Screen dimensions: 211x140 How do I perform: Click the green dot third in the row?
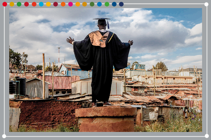tap(19, 4)
